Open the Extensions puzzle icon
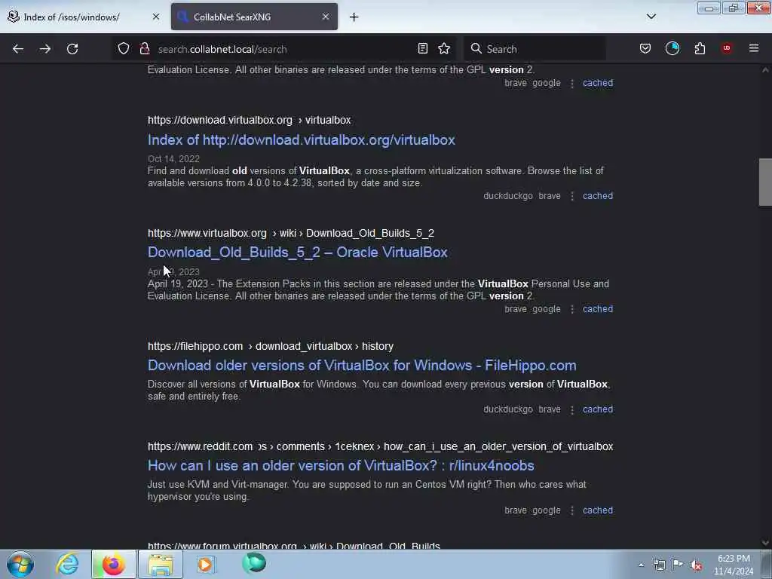772x579 pixels. (x=700, y=48)
